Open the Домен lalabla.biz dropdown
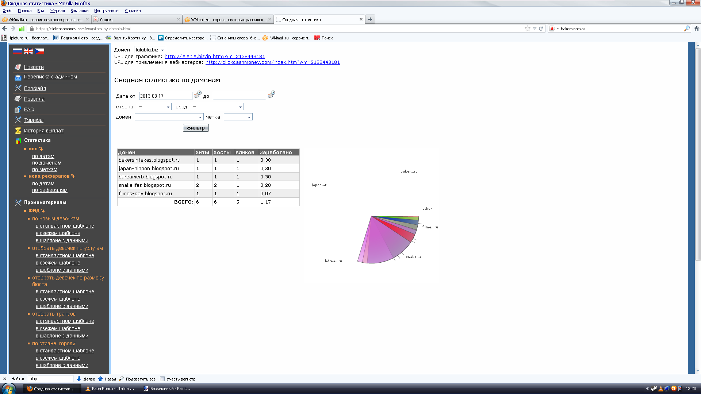The image size is (701, 394). tap(150, 50)
